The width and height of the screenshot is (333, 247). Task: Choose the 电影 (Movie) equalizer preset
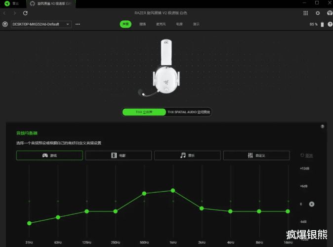(119, 156)
